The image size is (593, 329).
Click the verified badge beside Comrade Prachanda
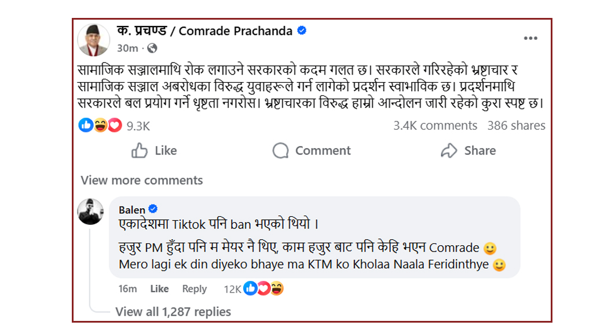(302, 31)
